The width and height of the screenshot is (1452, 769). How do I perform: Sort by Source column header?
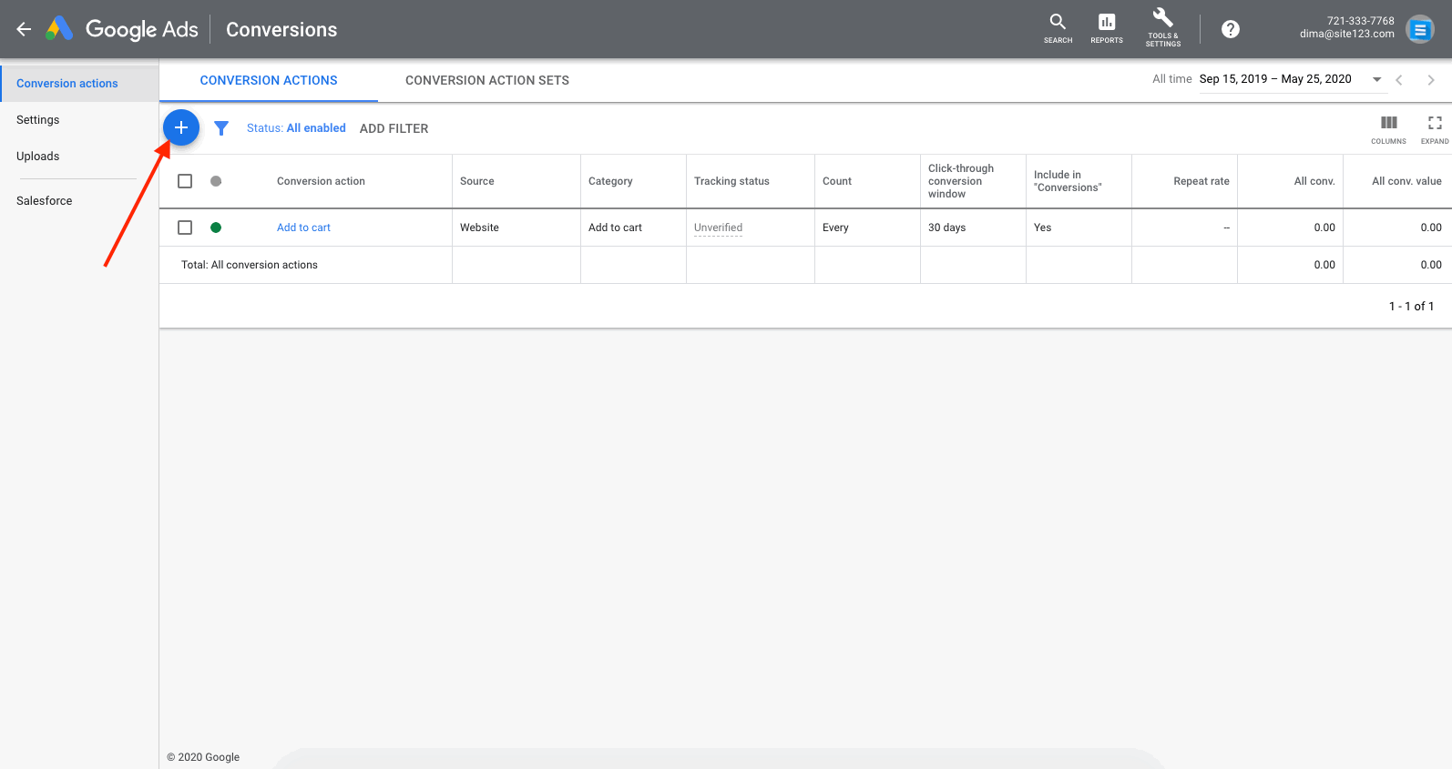pyautogui.click(x=477, y=181)
